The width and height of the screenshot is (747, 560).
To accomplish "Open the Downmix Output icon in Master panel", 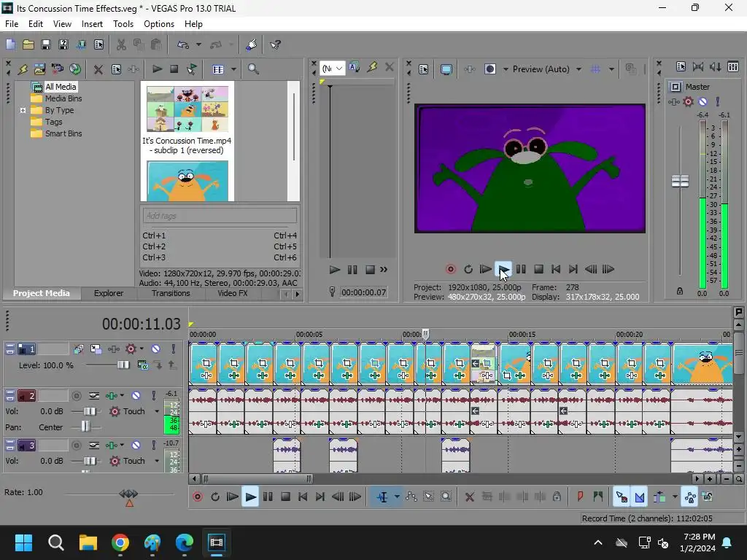I will [715, 66].
